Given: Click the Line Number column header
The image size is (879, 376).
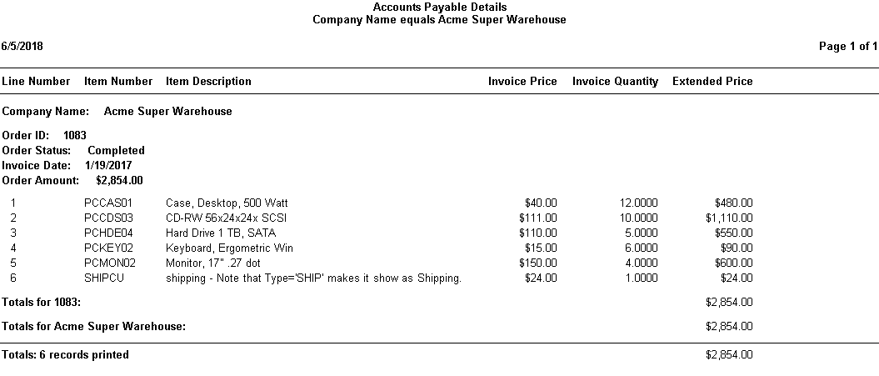Looking at the screenshot, I should [36, 82].
